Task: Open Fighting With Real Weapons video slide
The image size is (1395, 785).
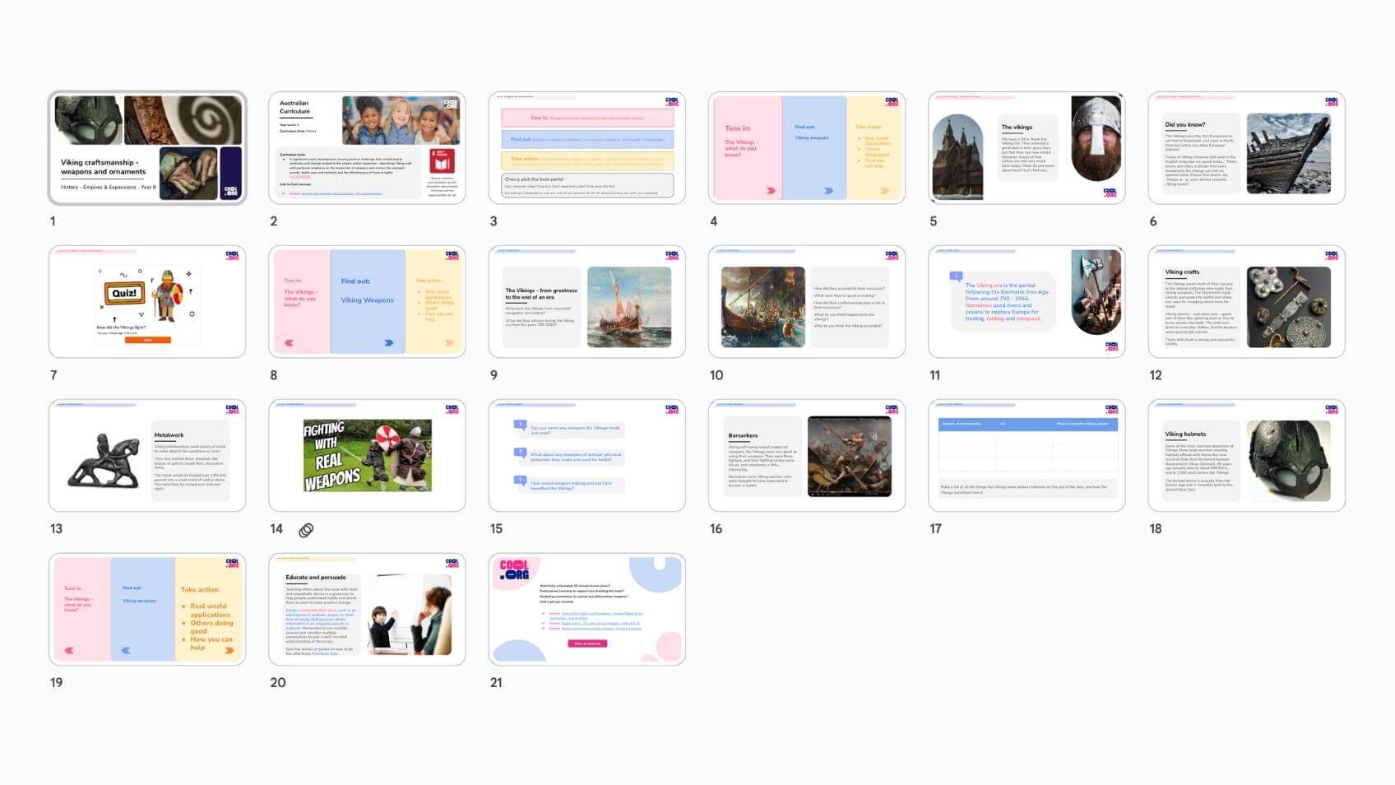Action: [x=367, y=456]
